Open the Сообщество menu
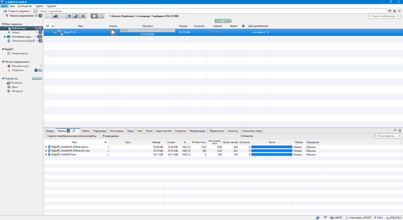Image resolution: width=403 pixels, height=220 pixels. (25, 6)
